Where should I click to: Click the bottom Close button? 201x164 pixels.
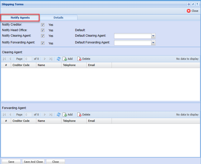55,162
